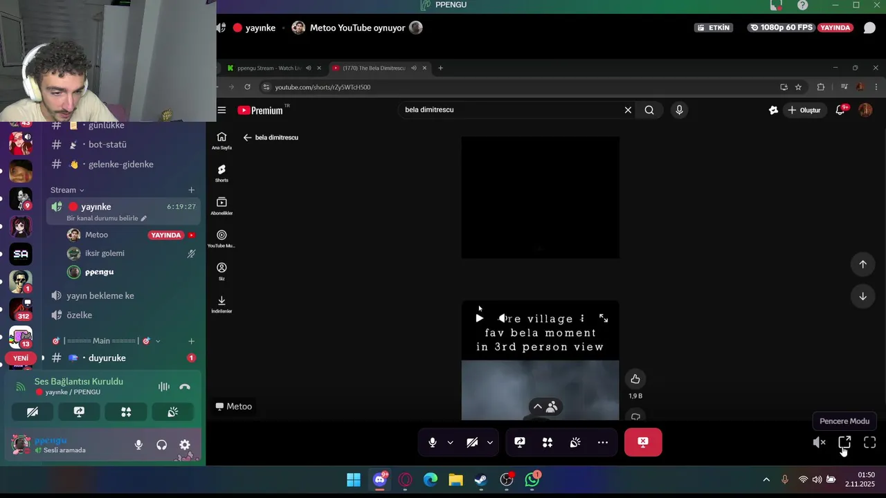Disconnect from voice call phone icon
This screenshot has height=498, width=886.
coord(185,387)
